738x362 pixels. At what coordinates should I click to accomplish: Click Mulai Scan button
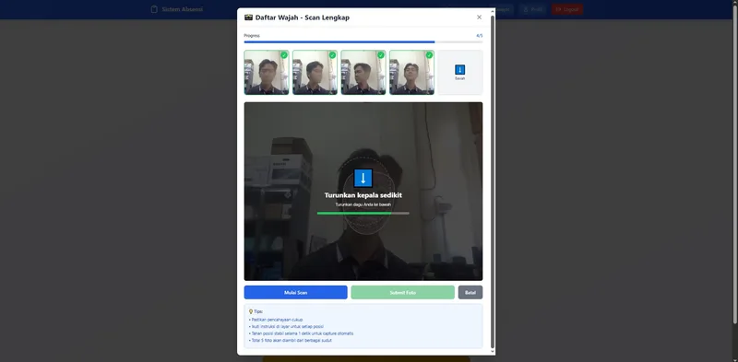pos(295,292)
